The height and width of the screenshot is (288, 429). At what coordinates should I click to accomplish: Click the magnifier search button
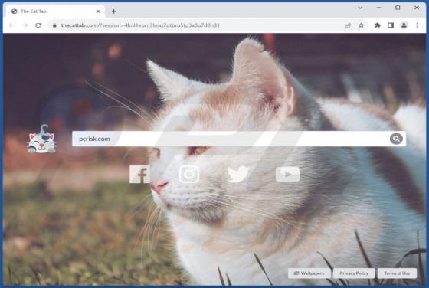(x=396, y=139)
